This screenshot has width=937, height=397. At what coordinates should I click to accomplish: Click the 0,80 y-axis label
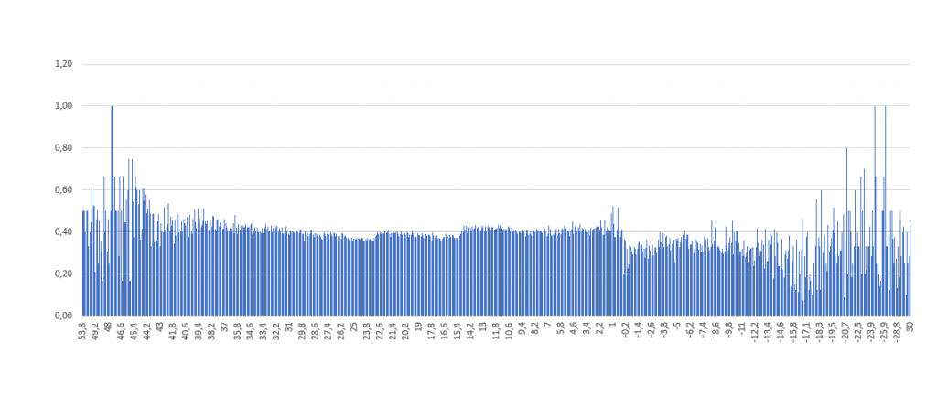pos(64,148)
